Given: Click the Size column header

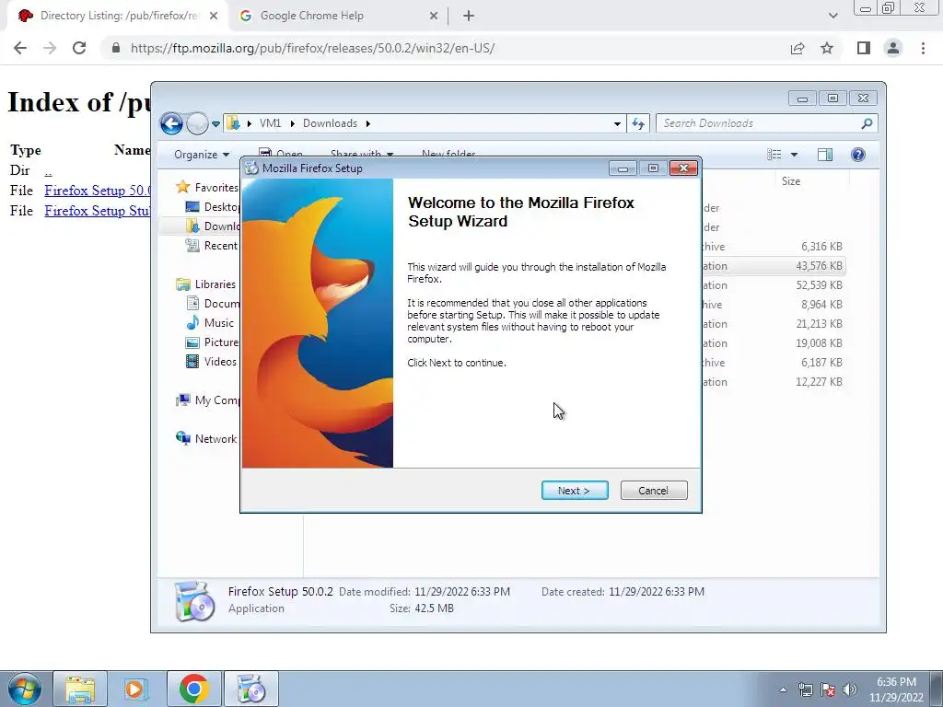Looking at the screenshot, I should [x=791, y=181].
